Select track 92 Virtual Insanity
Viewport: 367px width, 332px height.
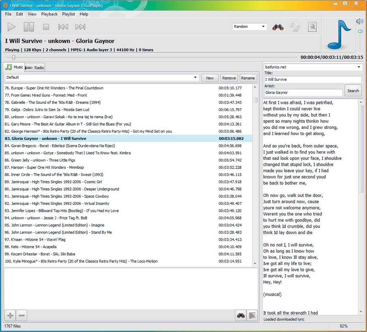128,204
